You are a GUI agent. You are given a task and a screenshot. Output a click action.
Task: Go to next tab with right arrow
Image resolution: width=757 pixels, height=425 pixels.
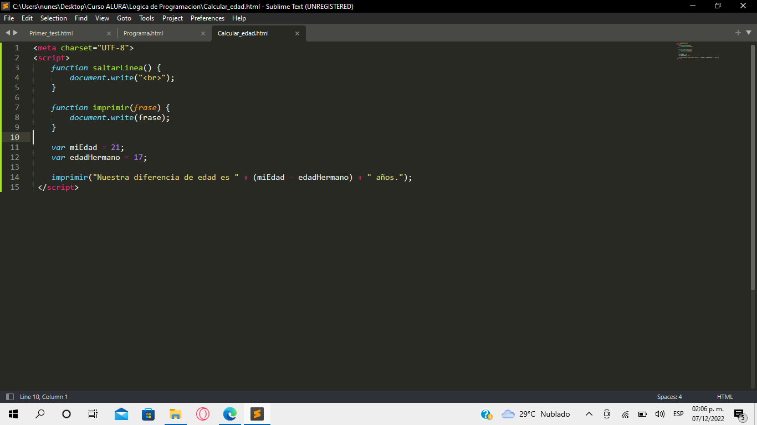[x=16, y=33]
